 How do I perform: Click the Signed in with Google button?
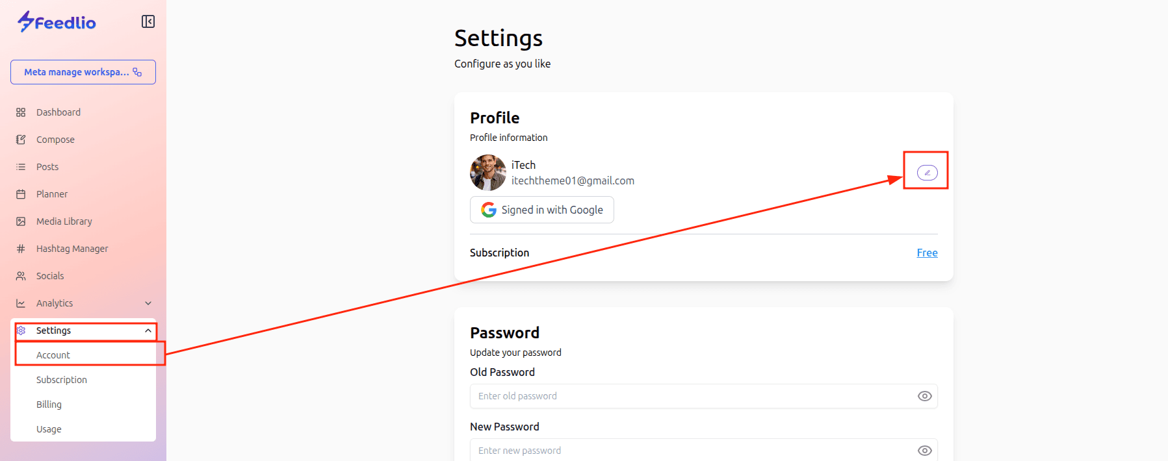tap(542, 210)
